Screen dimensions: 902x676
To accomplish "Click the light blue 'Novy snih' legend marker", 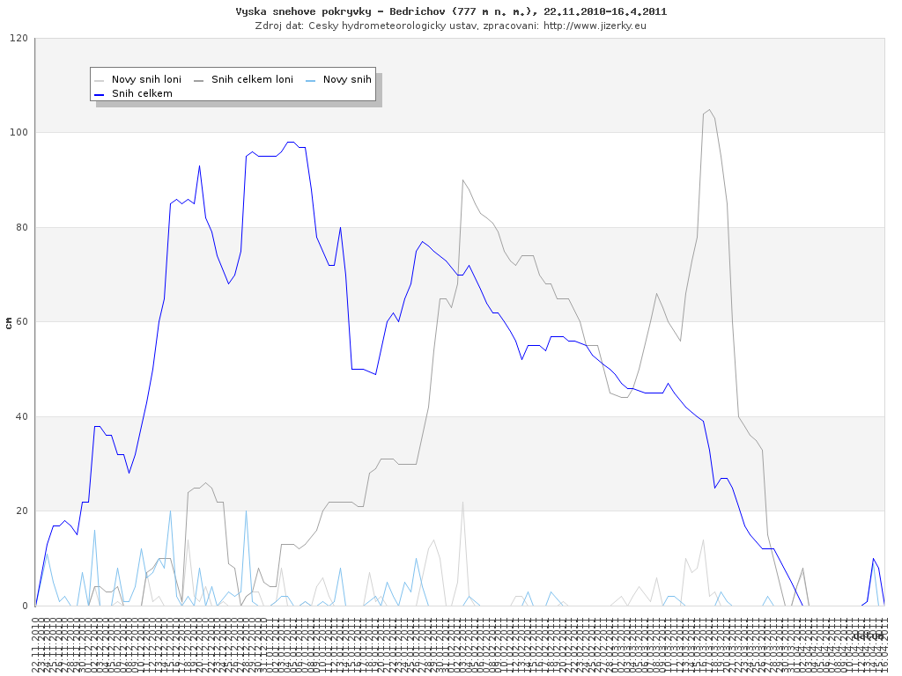I will (x=311, y=79).
